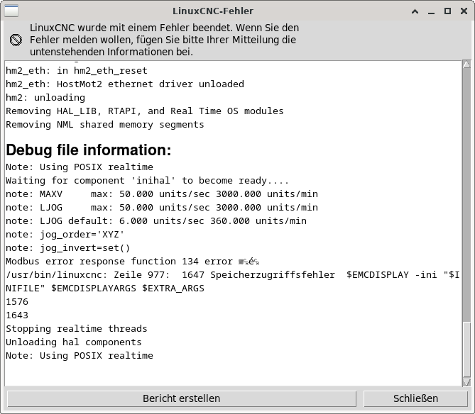475x414 pixels.
Task: Click the jog_order='XYZ' note line
Action: click(x=65, y=234)
